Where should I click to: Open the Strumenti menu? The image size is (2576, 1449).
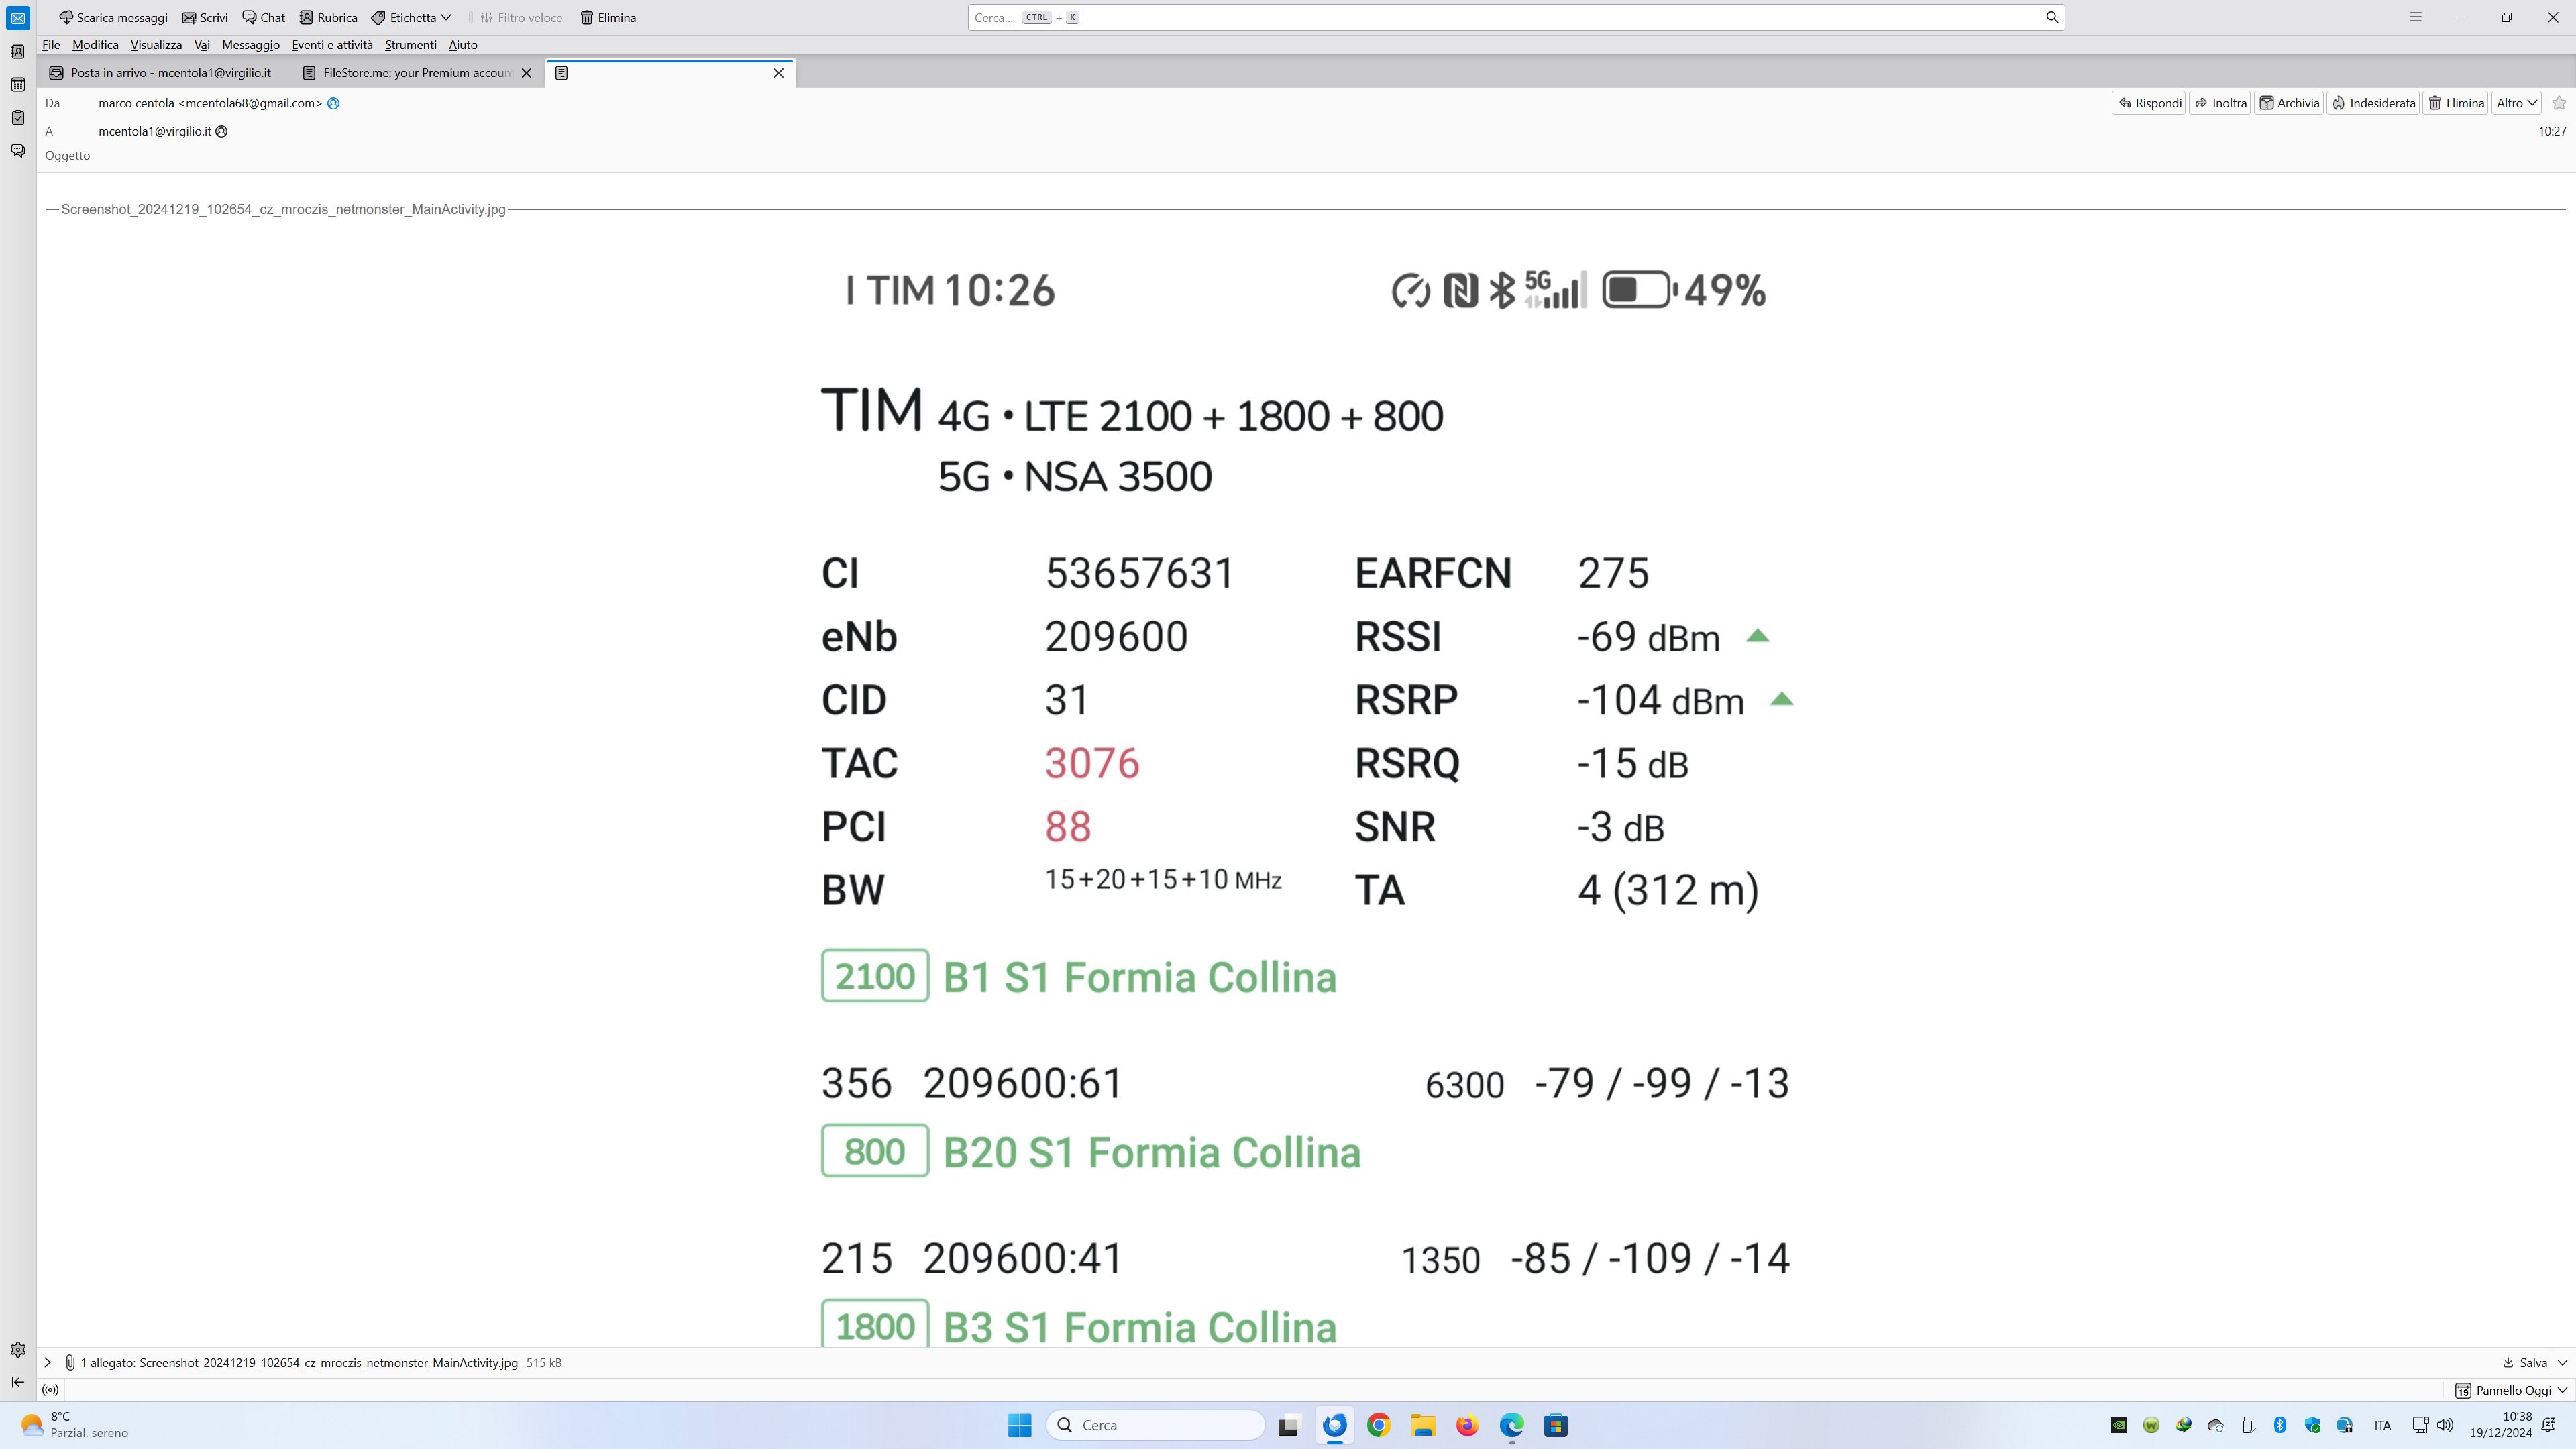410,45
